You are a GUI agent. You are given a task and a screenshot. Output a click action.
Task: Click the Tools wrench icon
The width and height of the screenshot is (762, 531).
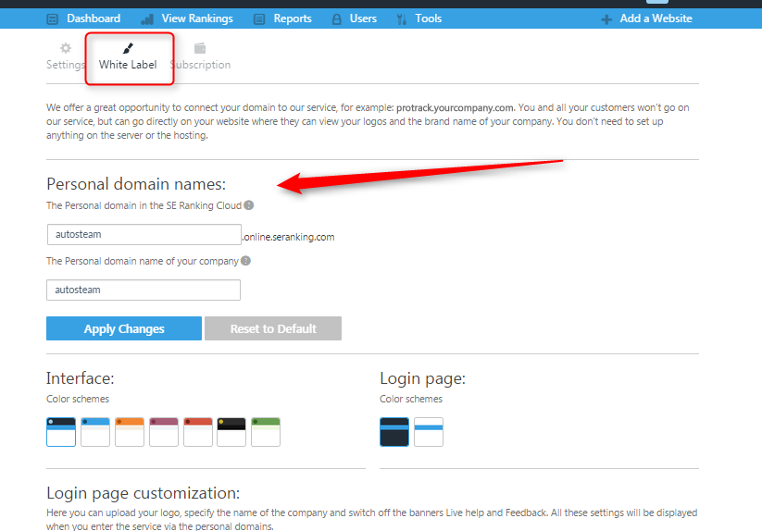(x=402, y=19)
